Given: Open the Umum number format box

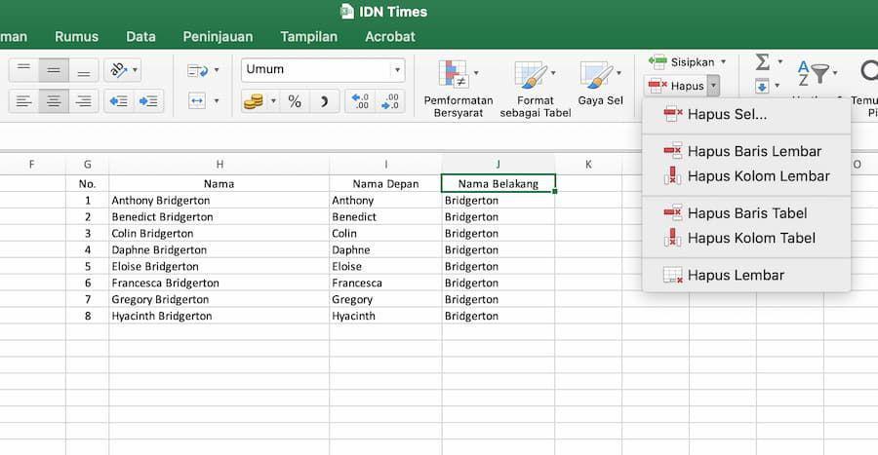Looking at the screenshot, I should coord(323,70).
